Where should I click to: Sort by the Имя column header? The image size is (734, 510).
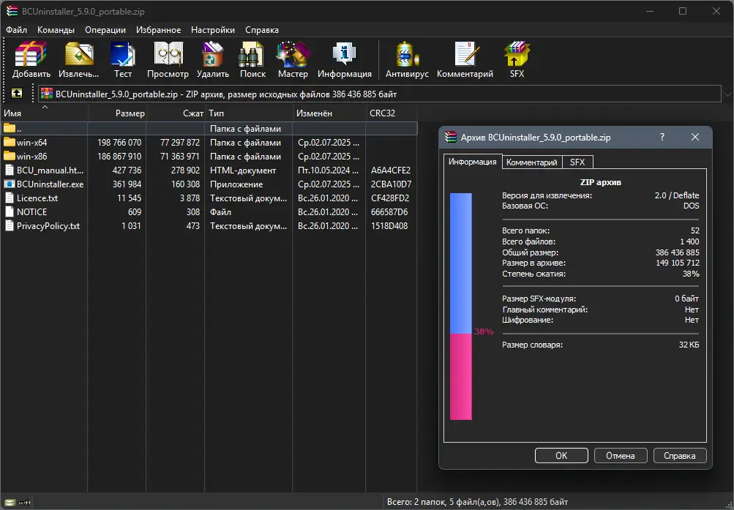[44, 113]
